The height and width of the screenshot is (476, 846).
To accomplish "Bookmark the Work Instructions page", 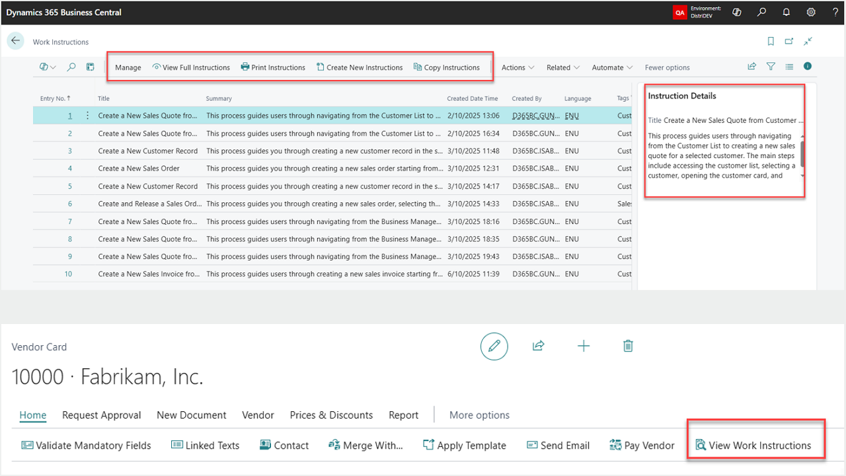I will tap(771, 41).
